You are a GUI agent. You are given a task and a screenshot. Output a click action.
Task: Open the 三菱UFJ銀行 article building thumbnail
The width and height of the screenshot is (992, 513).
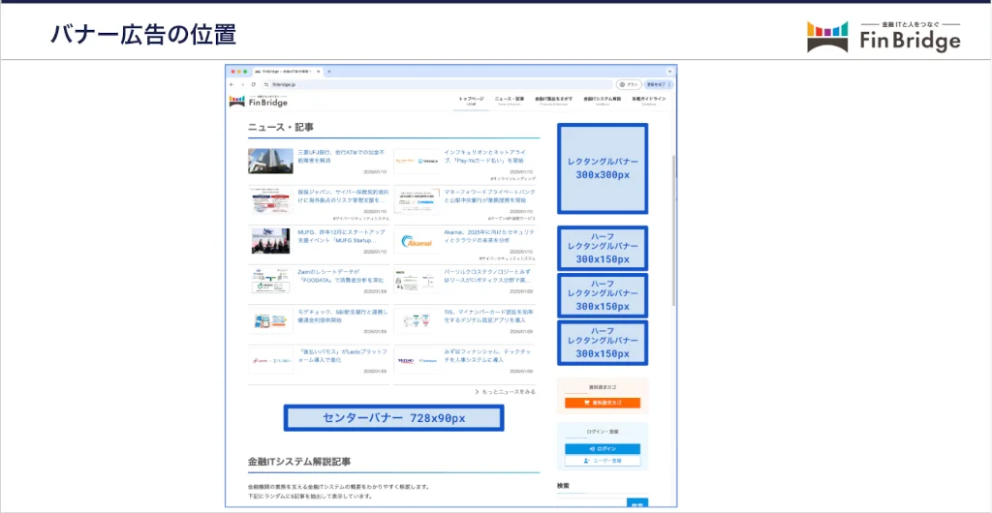tap(270, 161)
